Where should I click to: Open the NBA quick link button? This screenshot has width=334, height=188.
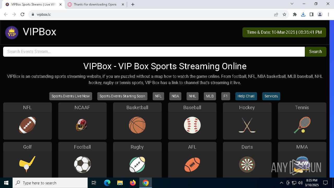tap(175, 96)
